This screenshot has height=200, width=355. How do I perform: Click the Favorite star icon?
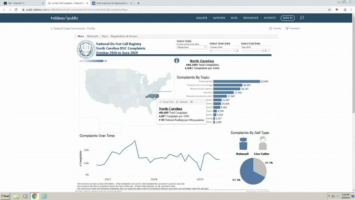(x=271, y=28)
